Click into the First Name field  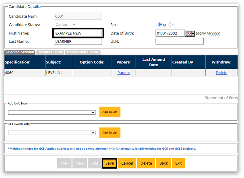pyautogui.click(x=78, y=33)
